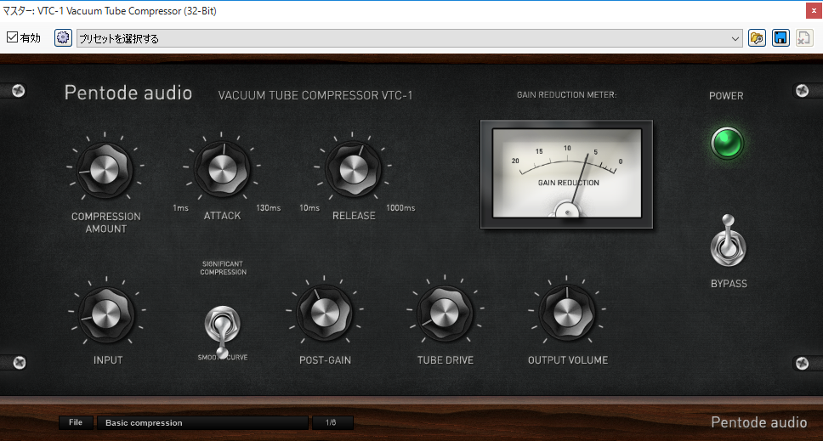Open the File menu button
The width and height of the screenshot is (823, 441).
tap(76, 422)
